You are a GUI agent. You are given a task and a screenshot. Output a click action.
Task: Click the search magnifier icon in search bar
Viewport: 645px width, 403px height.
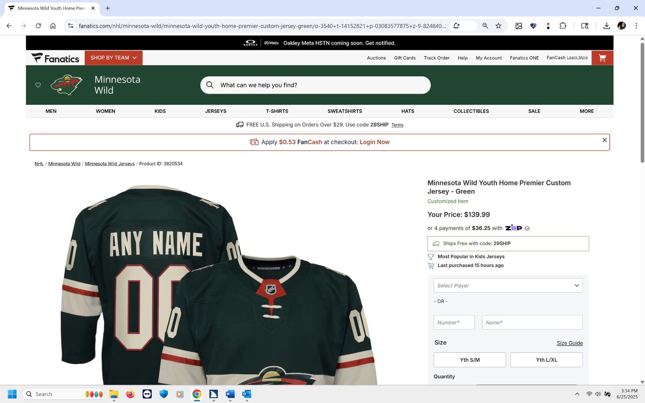(x=210, y=85)
